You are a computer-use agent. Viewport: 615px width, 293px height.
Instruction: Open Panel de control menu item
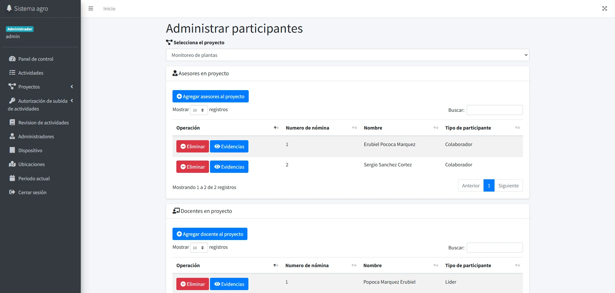[40, 59]
